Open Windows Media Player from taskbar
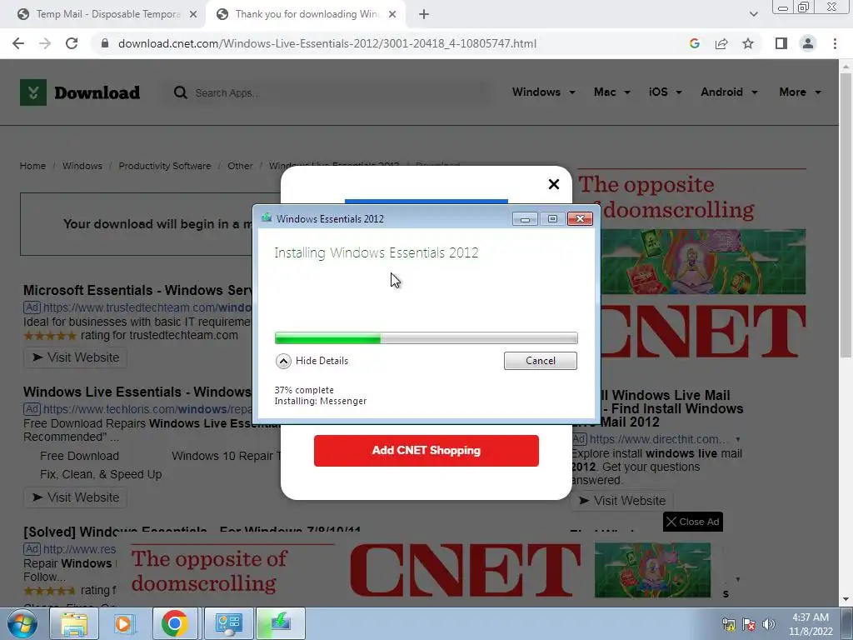Screen dimensions: 853x640 pyautogui.click(x=123, y=623)
